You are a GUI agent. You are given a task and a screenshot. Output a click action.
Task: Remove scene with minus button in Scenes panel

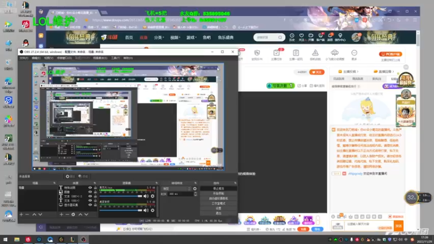[27, 214]
